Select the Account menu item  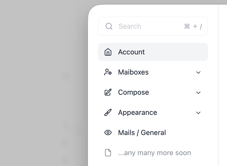tap(132, 52)
